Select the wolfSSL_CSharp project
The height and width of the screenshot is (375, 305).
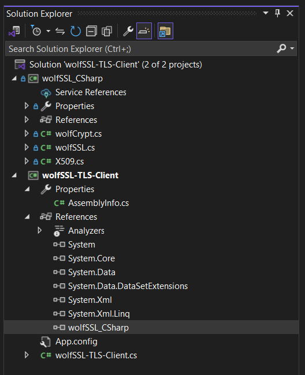tap(72, 78)
